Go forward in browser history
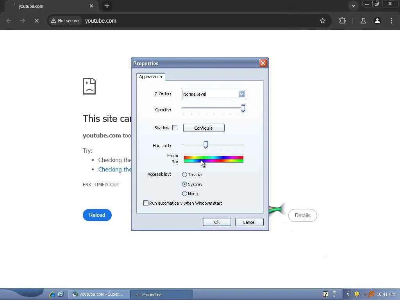 coord(22,21)
